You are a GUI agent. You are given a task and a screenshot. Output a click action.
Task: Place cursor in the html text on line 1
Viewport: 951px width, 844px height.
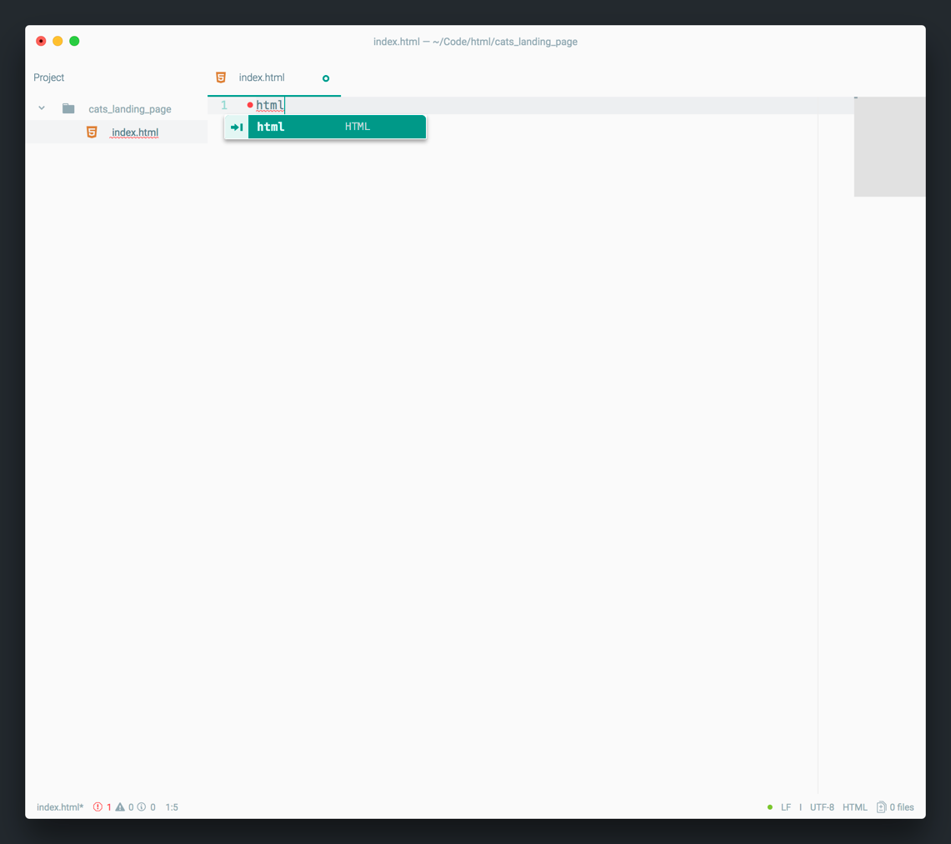pos(270,106)
